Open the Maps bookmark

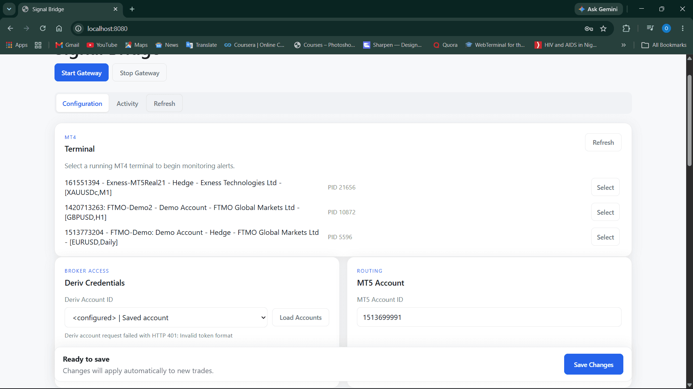[x=136, y=45]
